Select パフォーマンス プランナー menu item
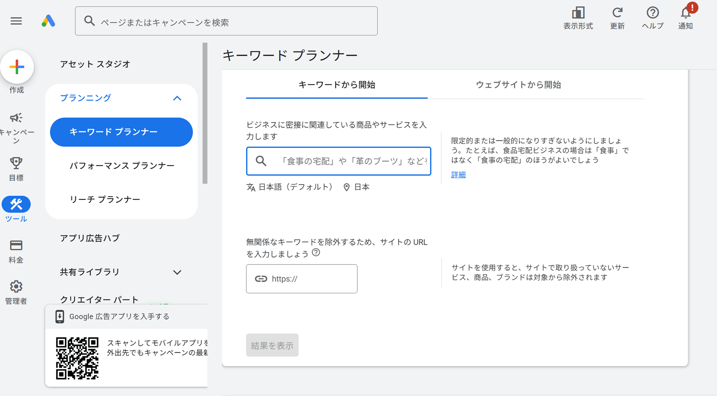This screenshot has width=717, height=396. pos(122,166)
